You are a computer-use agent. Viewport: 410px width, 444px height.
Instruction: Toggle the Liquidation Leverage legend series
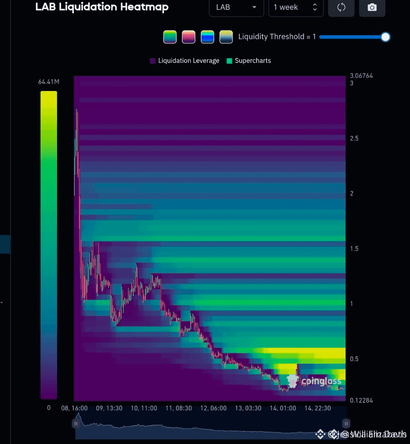click(184, 61)
